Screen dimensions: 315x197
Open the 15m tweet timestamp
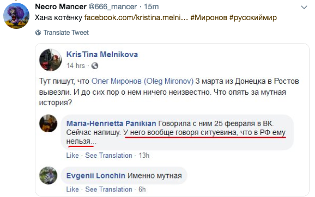tap(152, 7)
